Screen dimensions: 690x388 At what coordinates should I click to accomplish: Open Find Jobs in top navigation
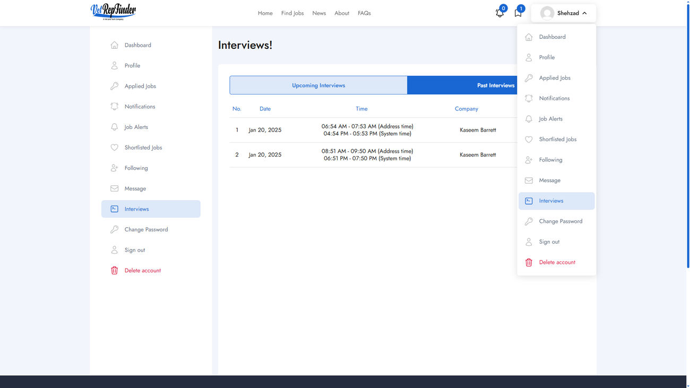[x=292, y=13]
